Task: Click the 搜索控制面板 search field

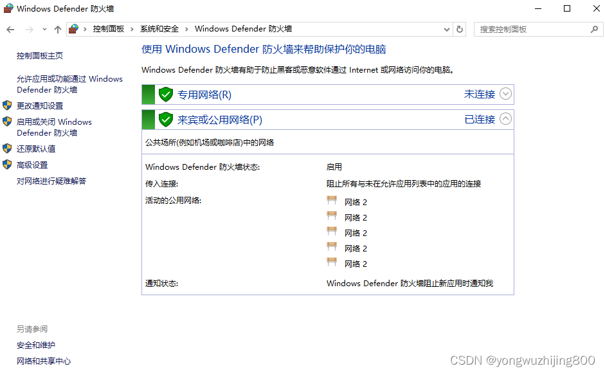Action: tap(530, 29)
